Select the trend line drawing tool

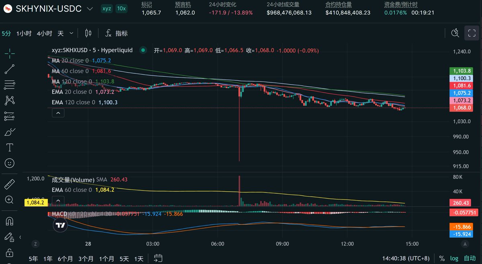click(x=10, y=69)
